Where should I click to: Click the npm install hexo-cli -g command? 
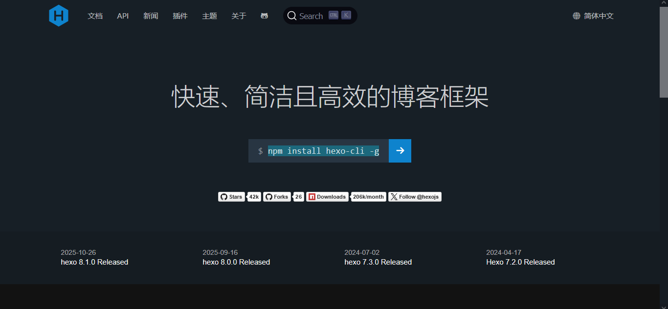pos(323,151)
